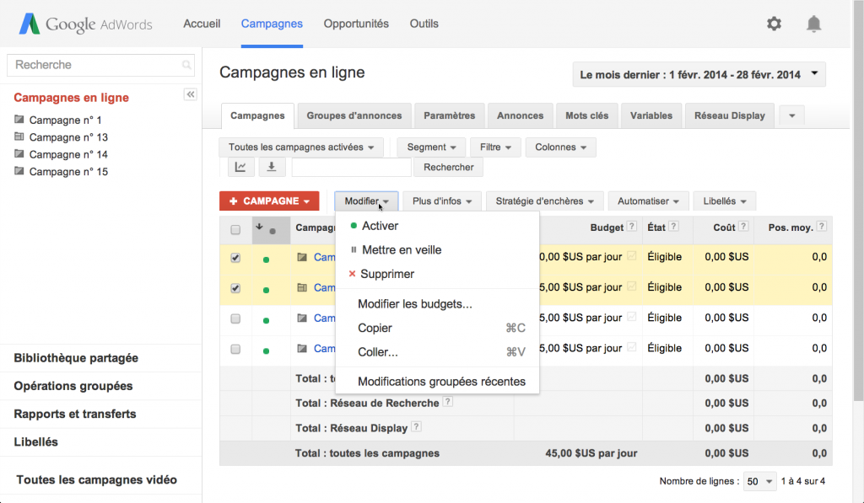Open Opérations groupées in sidebar
This screenshot has height=503, width=864.
(x=73, y=386)
